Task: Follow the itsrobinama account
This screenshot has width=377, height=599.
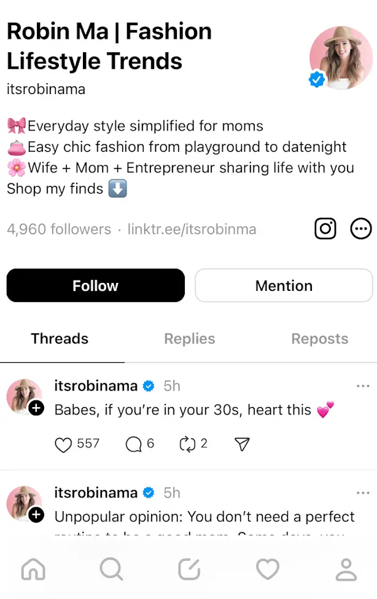Action: point(96,285)
